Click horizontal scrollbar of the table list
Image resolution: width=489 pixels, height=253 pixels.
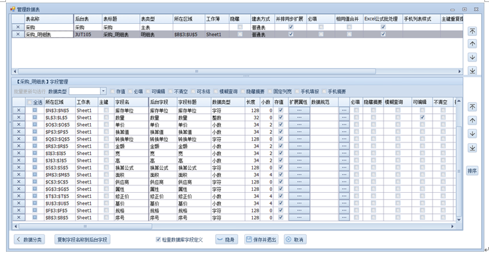click(197, 72)
